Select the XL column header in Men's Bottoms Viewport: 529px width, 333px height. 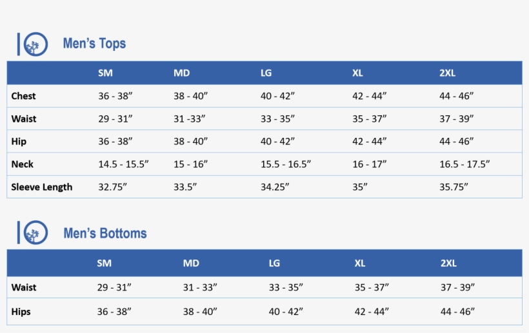click(360, 263)
